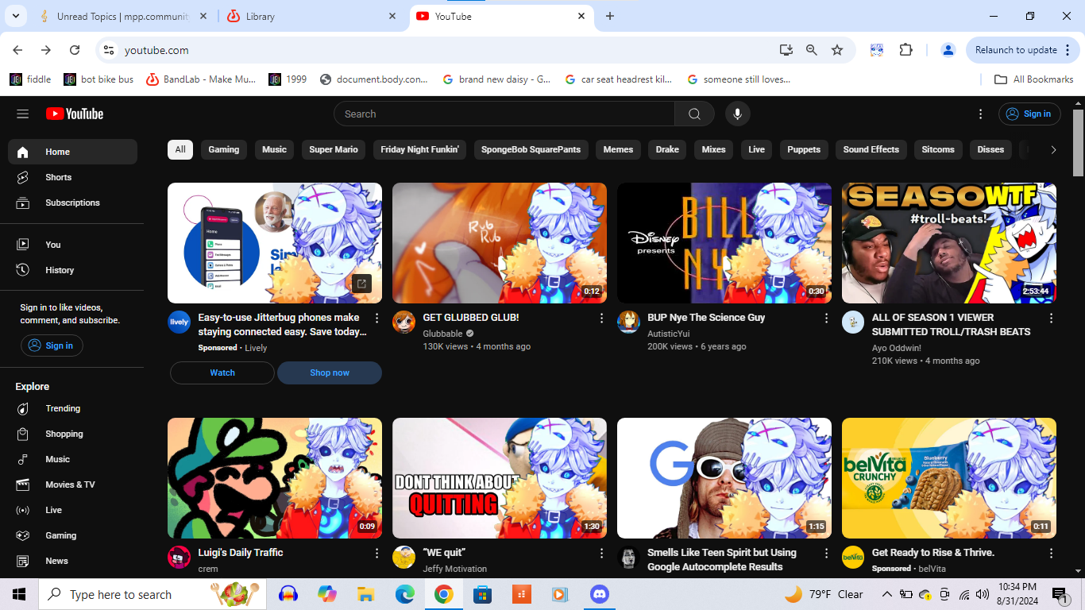Open BandLab bookmark
Image resolution: width=1085 pixels, height=610 pixels.
click(x=202, y=79)
